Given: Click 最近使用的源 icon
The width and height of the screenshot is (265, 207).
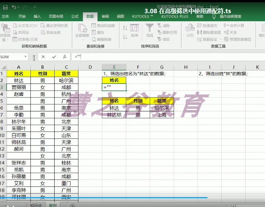Looking at the screenshot, I should pos(43,26).
